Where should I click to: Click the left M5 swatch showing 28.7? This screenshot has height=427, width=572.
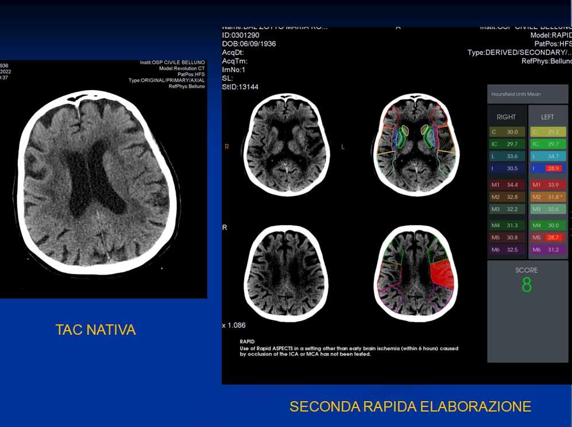pos(548,237)
